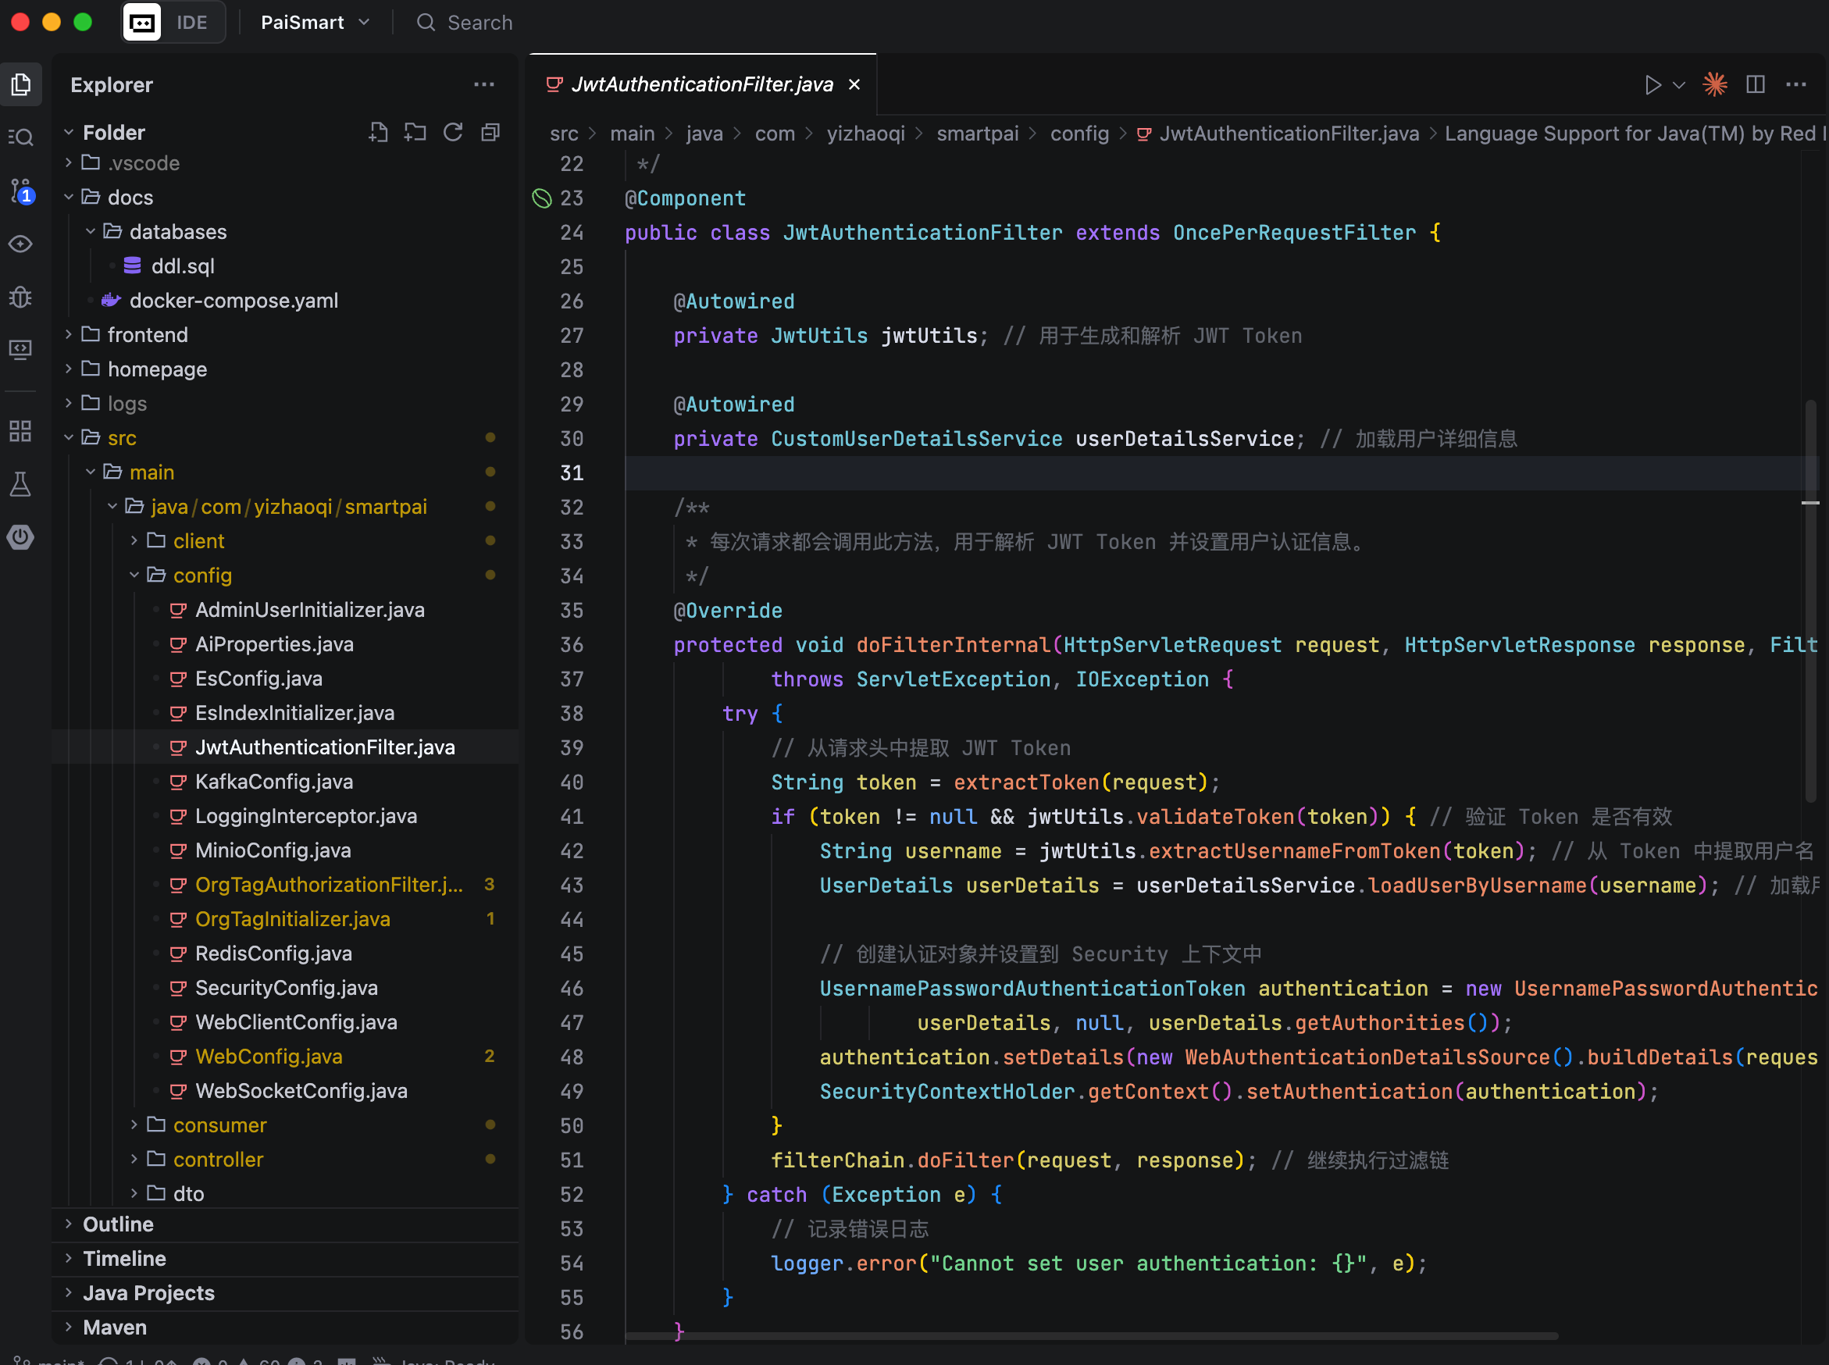Click the orange AI assistant star icon
Screen dimensions: 1829x1365
pos(1715,84)
